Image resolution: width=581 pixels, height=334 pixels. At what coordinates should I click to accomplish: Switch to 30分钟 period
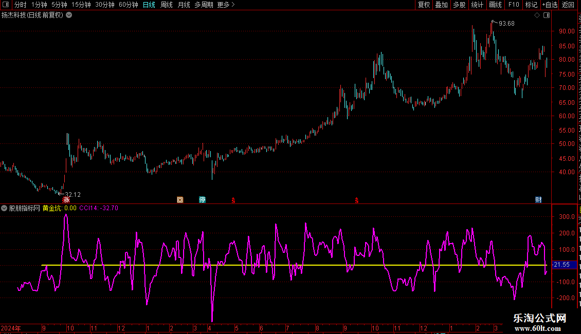pos(105,5)
